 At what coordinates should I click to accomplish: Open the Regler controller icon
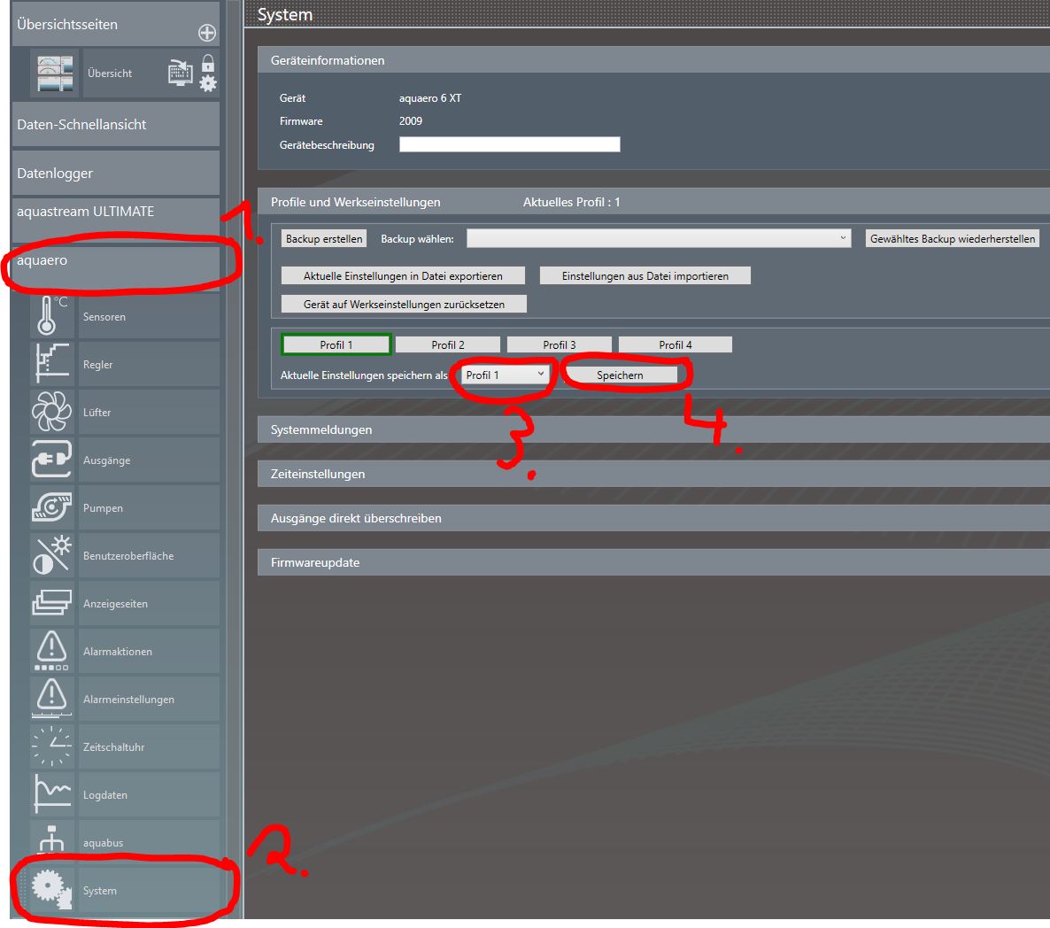click(51, 364)
